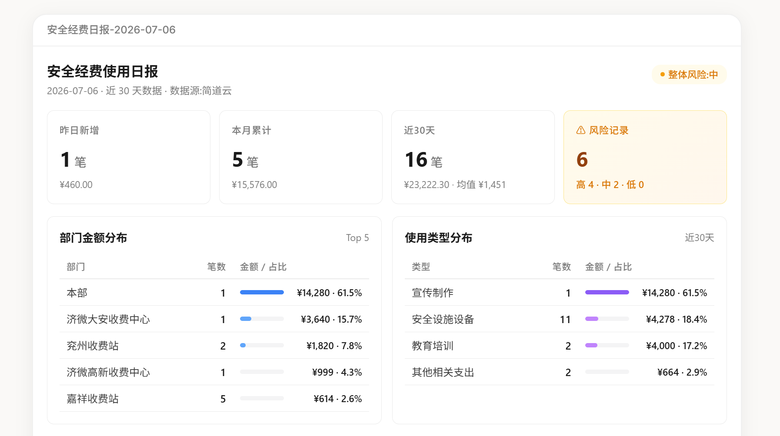Click the progress bar in the 济微大安收费中心 row
This screenshot has height=436, width=780.
pyautogui.click(x=262, y=319)
